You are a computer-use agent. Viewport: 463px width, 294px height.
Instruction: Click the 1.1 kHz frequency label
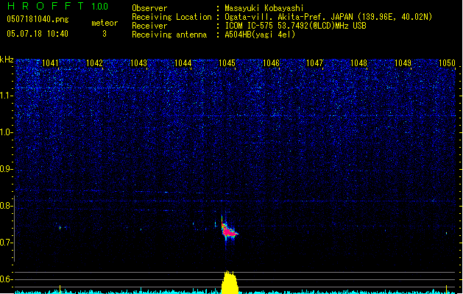(x=6, y=96)
